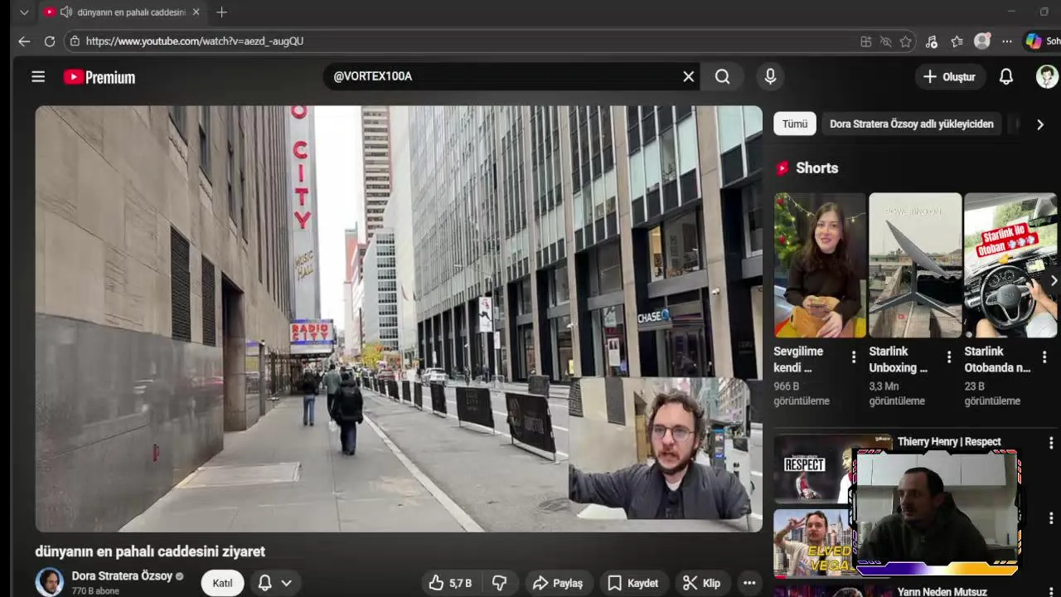Mute the tab using the speaker icon
Image resolution: width=1061 pixels, height=597 pixels.
click(66, 12)
